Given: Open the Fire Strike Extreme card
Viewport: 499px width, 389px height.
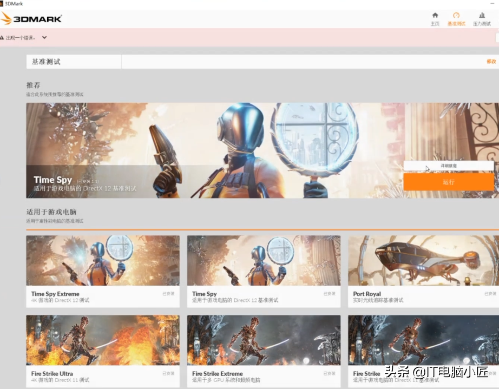Looking at the screenshot, I should point(264,351).
